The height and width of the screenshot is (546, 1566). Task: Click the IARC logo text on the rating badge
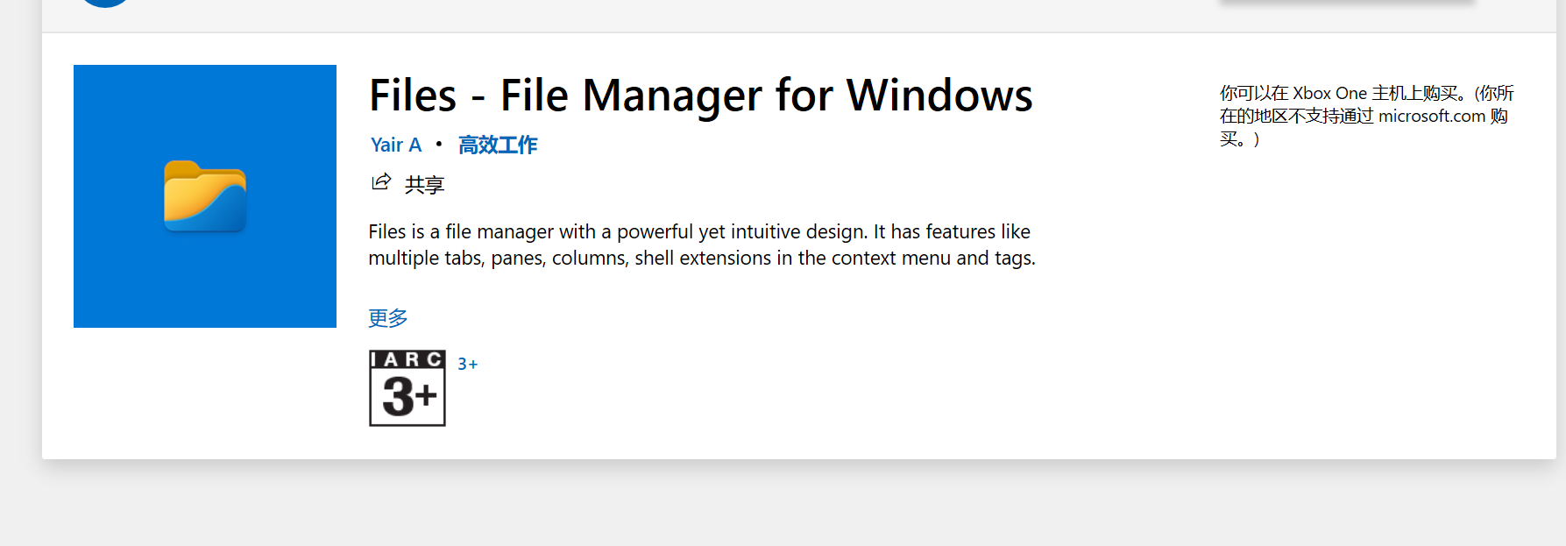tap(407, 361)
